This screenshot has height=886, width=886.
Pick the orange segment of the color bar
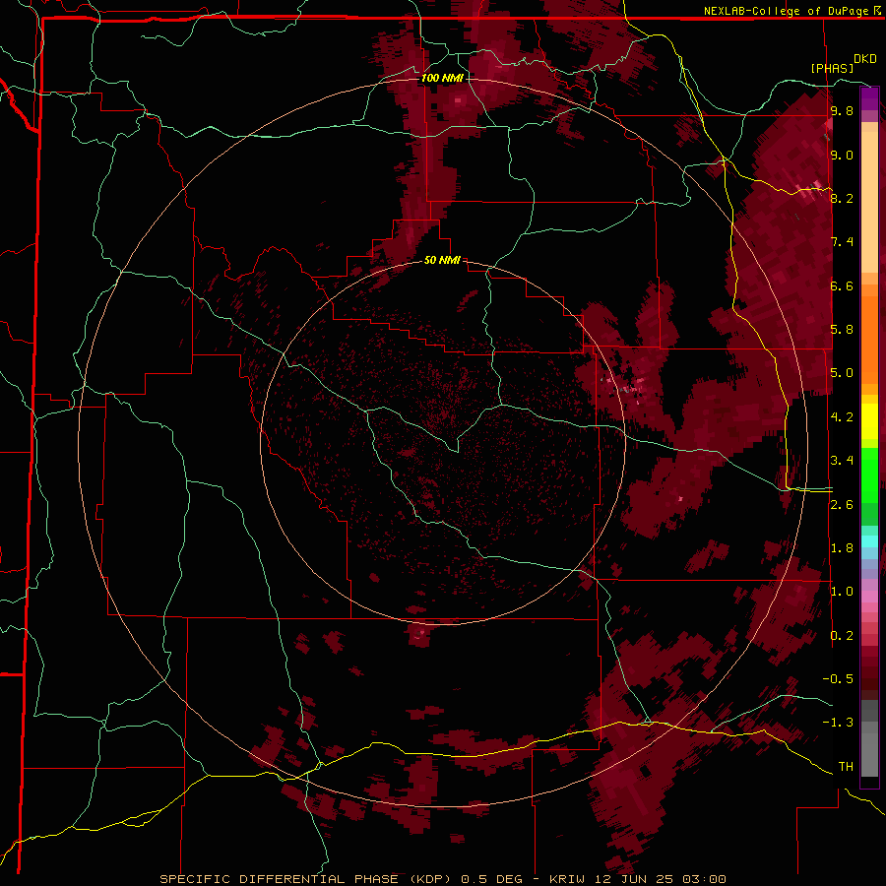pyautogui.click(x=869, y=339)
